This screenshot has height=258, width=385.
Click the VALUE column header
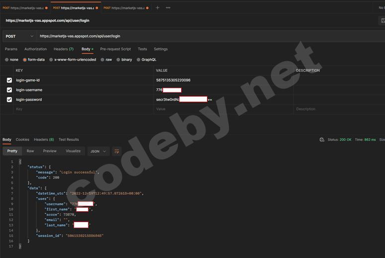pos(162,71)
